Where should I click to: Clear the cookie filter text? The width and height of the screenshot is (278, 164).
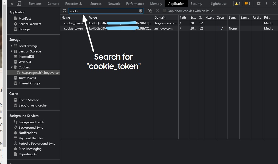(140, 11)
